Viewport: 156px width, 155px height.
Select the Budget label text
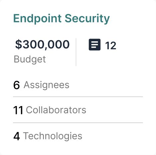pos(30,59)
